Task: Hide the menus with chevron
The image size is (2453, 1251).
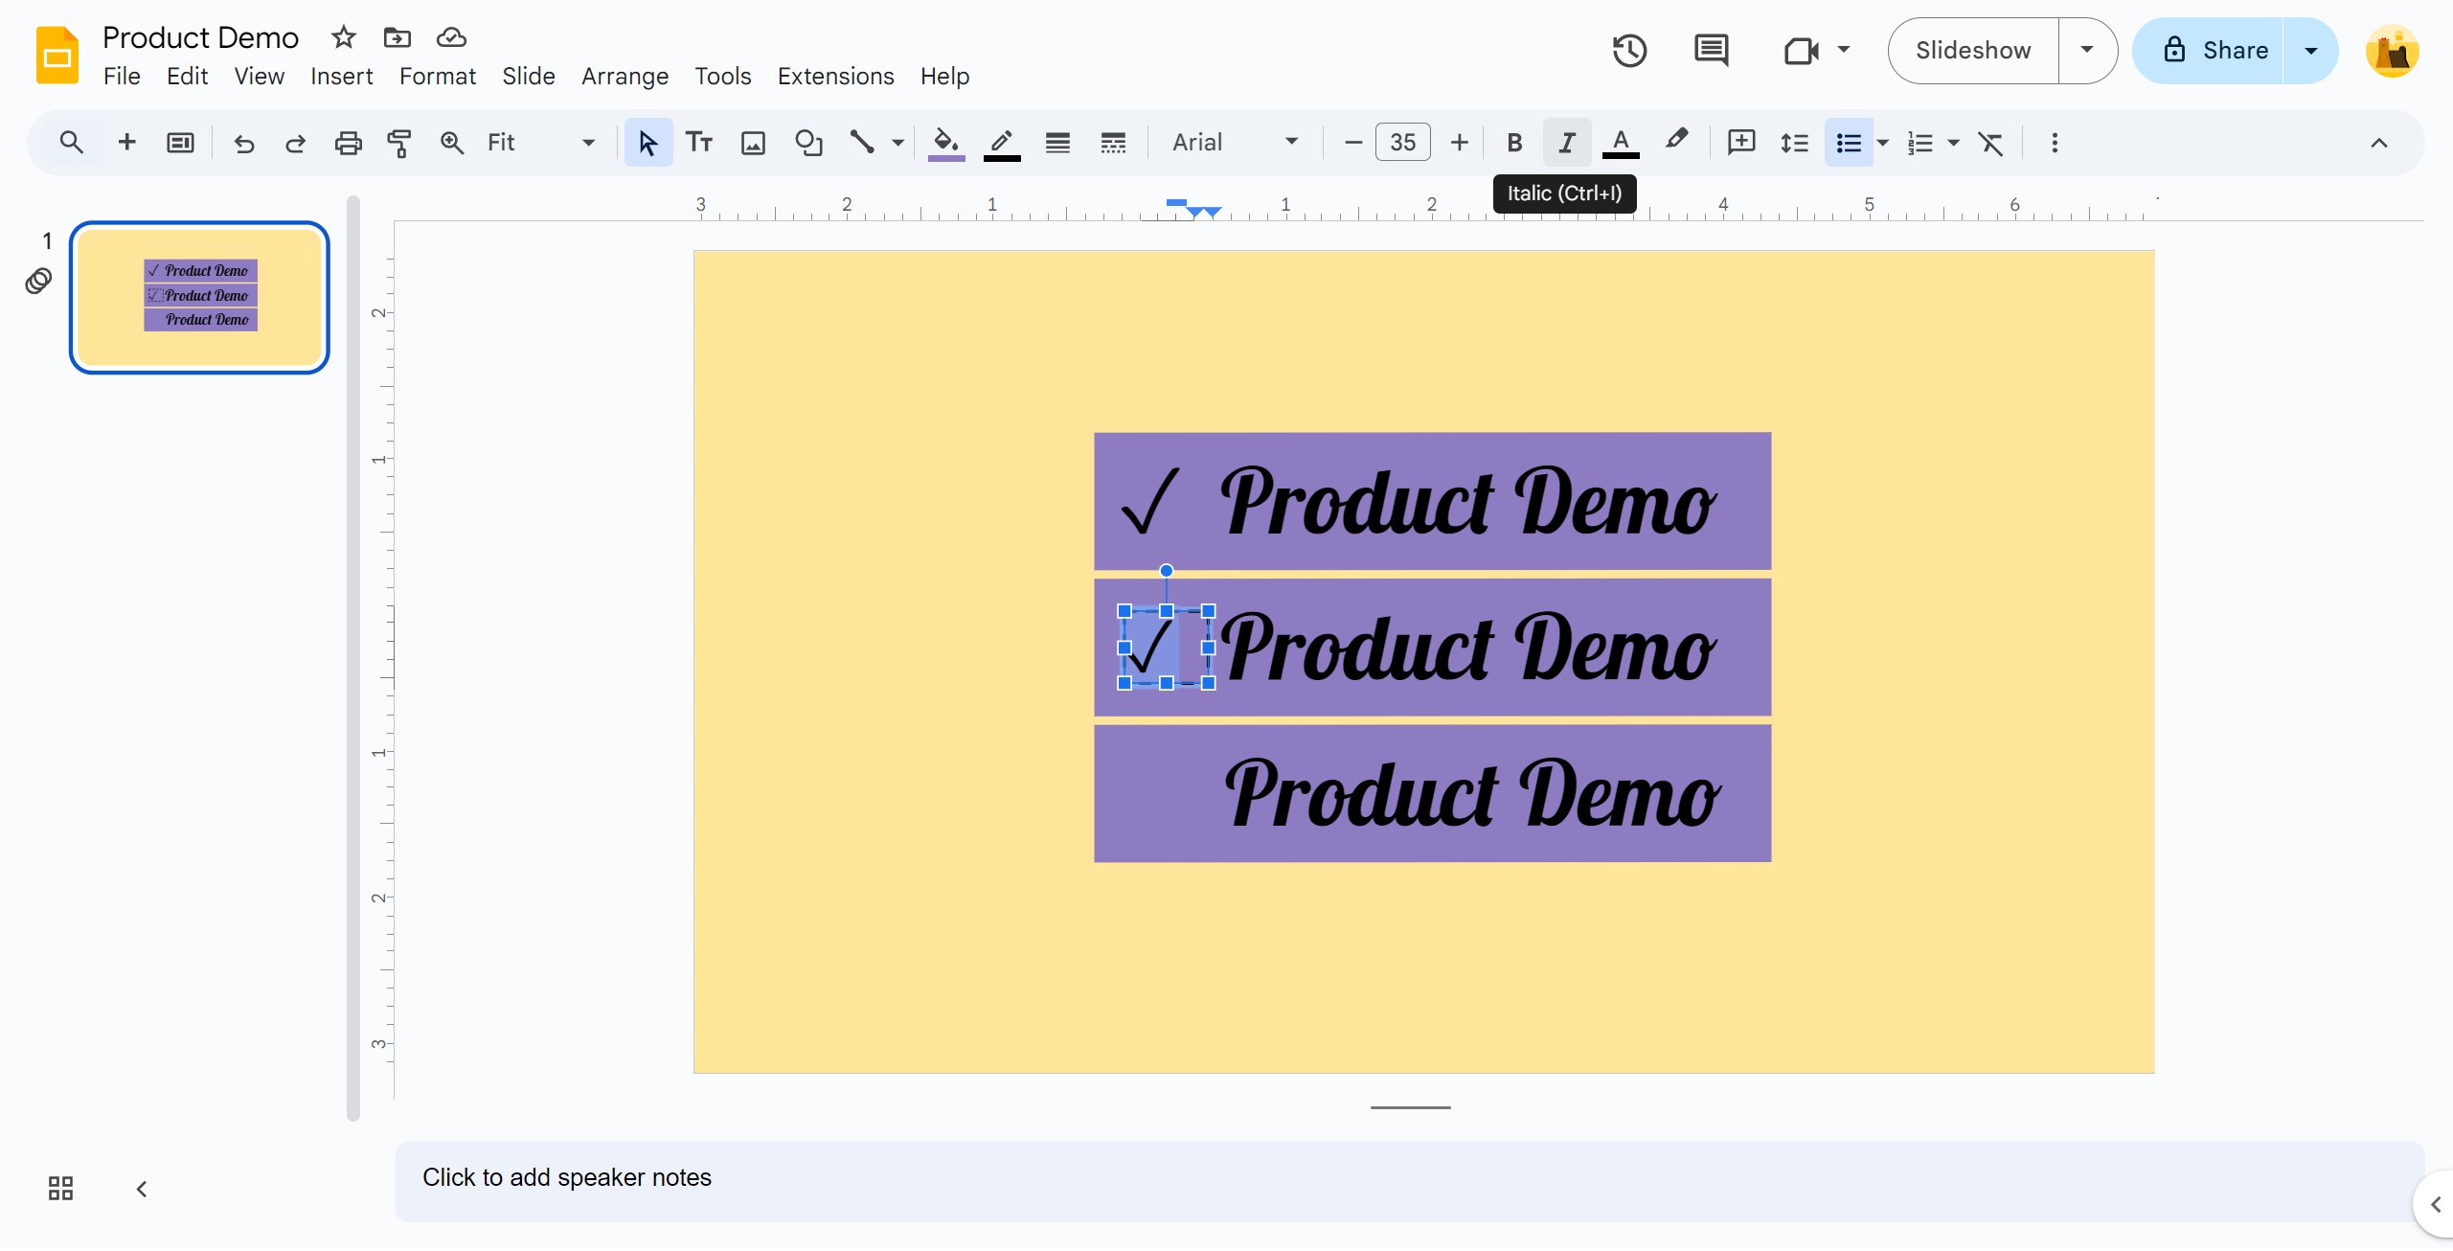Action: coord(2379,143)
